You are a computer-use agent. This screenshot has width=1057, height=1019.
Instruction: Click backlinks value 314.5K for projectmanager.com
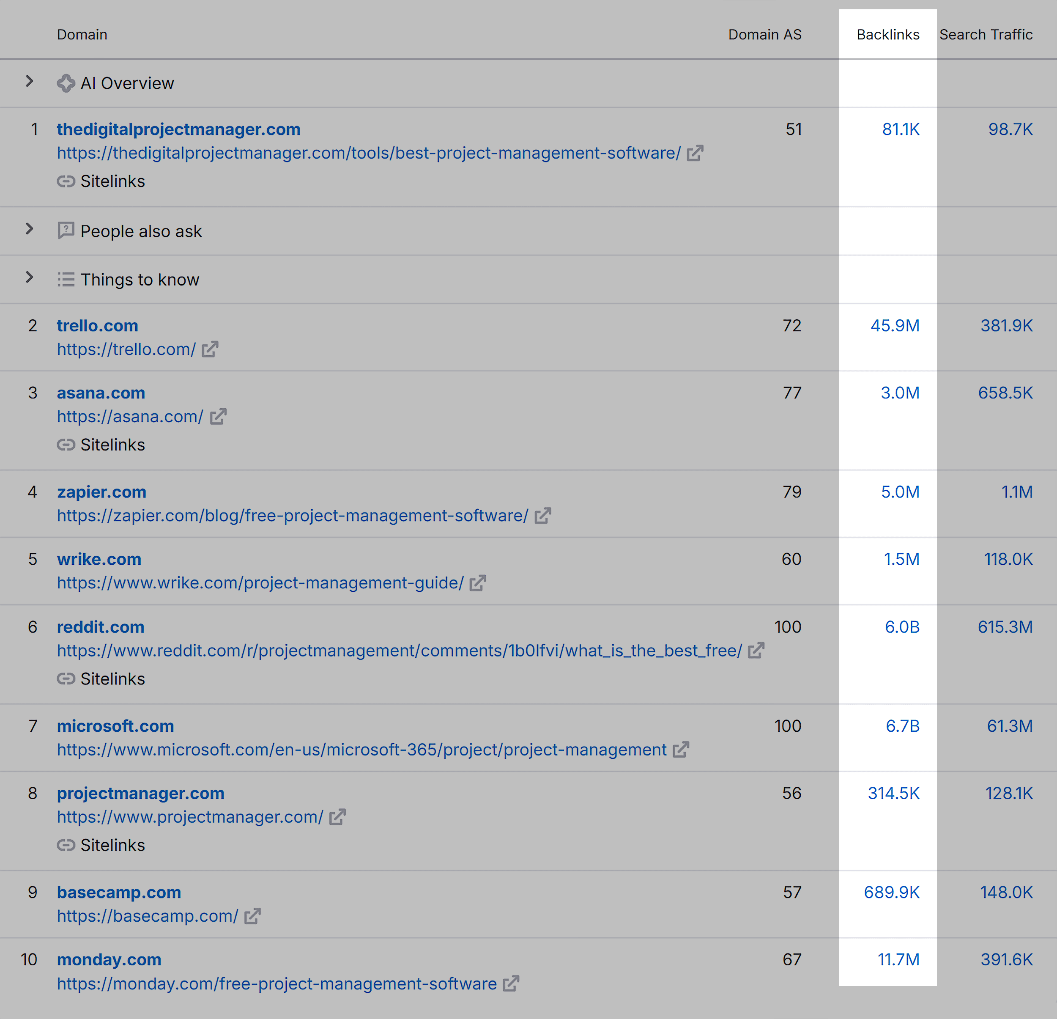click(893, 794)
